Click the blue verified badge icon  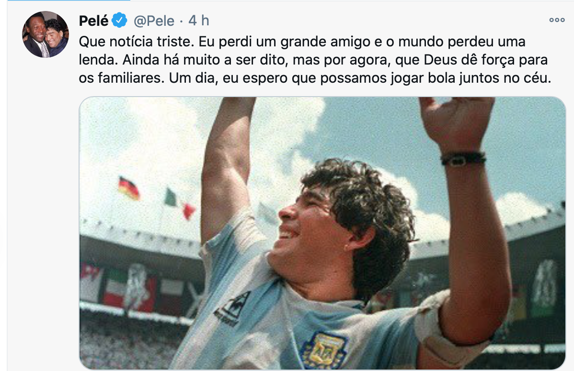(x=119, y=20)
